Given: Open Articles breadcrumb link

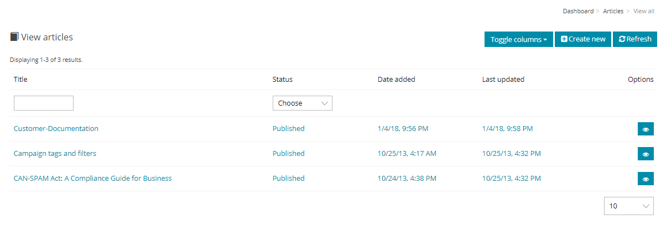Looking at the screenshot, I should coord(613,11).
